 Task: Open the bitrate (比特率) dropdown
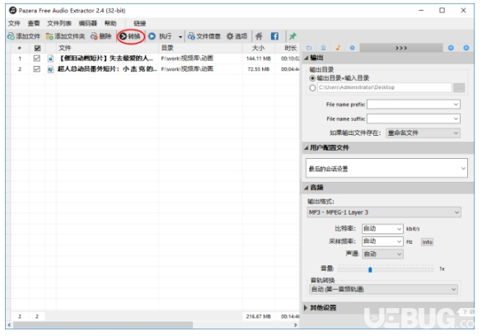pyautogui.click(x=382, y=229)
